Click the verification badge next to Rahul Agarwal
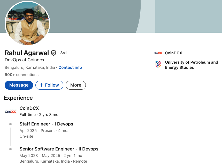The height and width of the screenshot is (168, 222). point(53,53)
